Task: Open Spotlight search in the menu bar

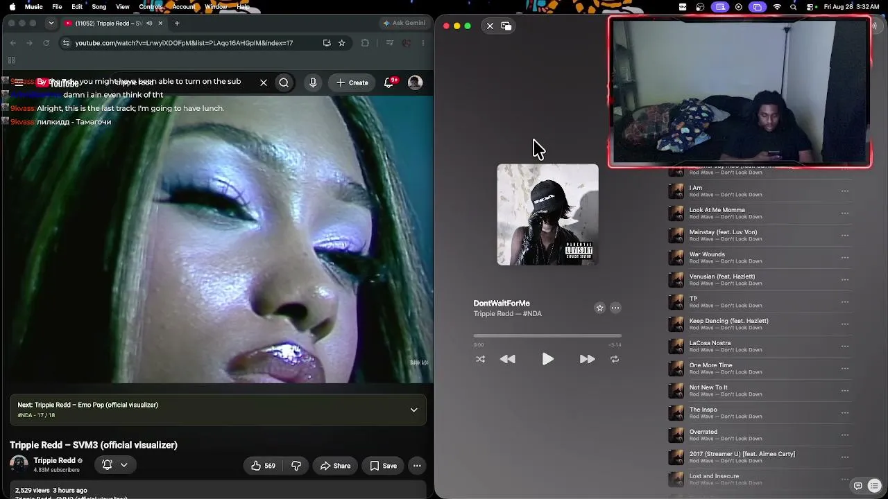Action: pos(794,7)
